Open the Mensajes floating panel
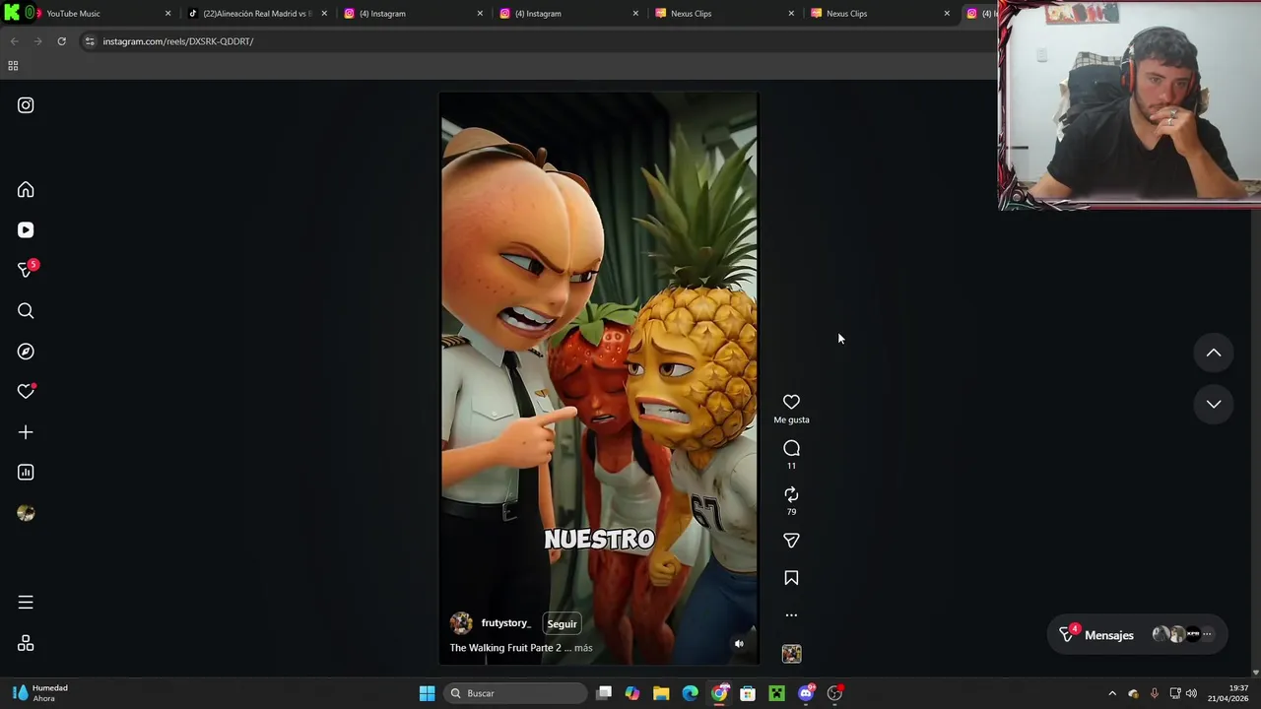Image resolution: width=1261 pixels, height=709 pixels. [1139, 635]
